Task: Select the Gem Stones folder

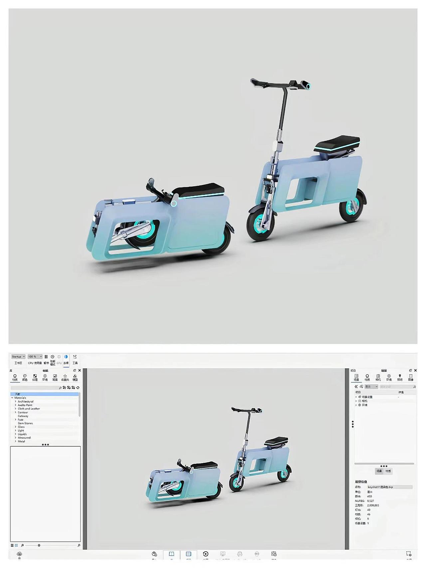Action: pyautogui.click(x=25, y=423)
